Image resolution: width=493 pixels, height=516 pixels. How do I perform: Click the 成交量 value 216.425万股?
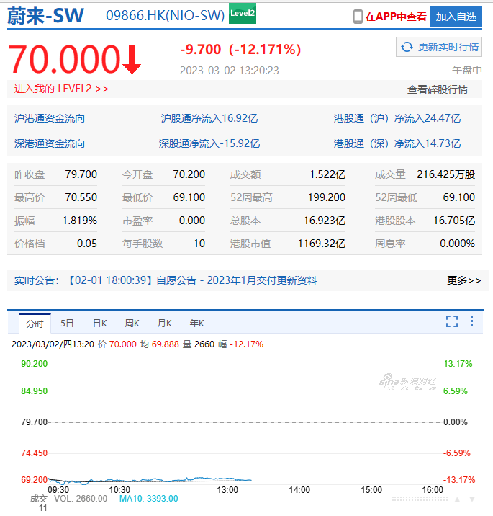(x=446, y=174)
